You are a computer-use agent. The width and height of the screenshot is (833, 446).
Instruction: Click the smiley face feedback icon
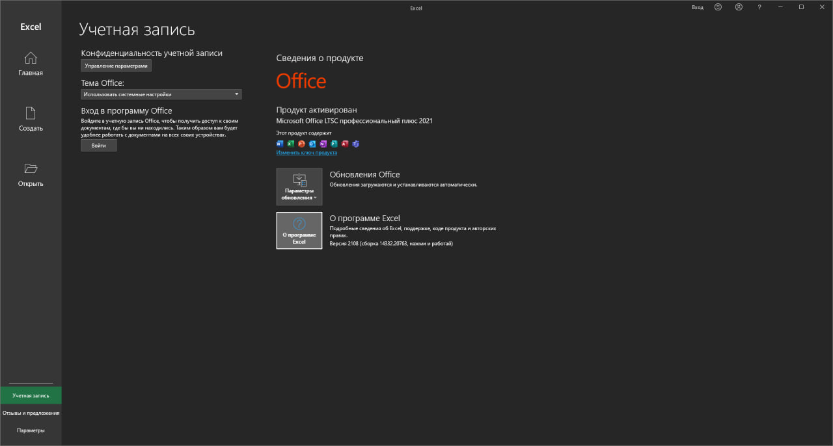click(x=718, y=7)
